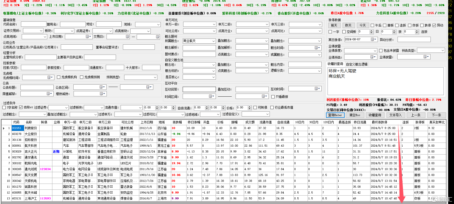
Task: Open calendar for 时间区间 end date
Action: tap(264, 96)
